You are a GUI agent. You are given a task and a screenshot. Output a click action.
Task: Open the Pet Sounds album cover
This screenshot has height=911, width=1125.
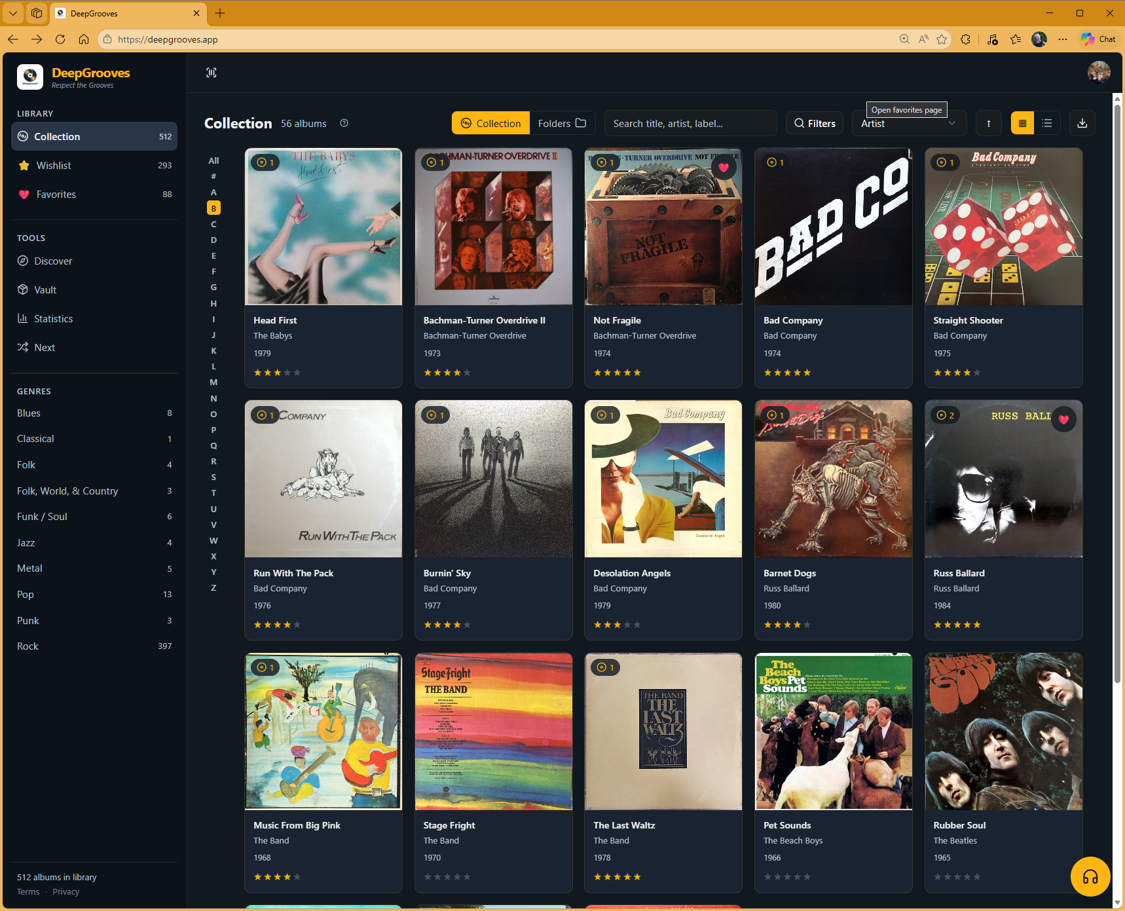click(x=833, y=731)
